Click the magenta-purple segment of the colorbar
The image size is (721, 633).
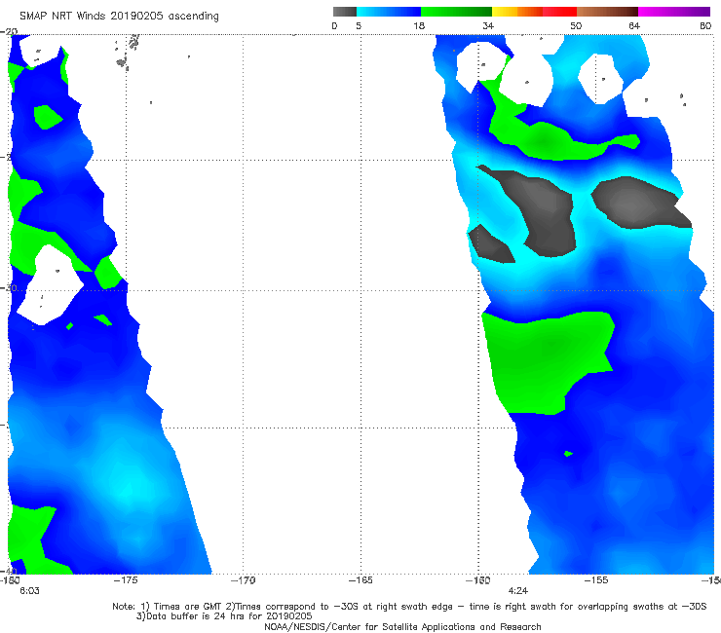click(674, 12)
